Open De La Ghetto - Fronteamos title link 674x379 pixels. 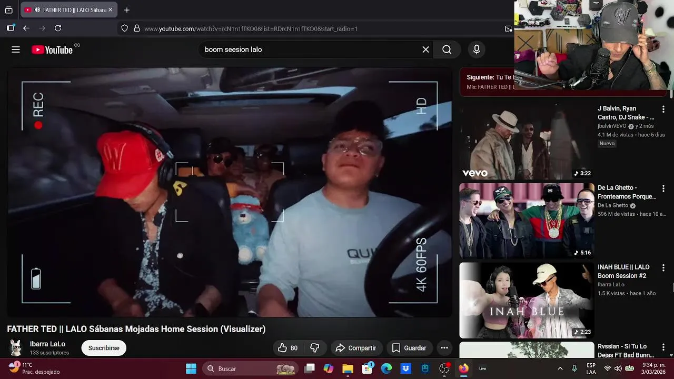pos(627,192)
